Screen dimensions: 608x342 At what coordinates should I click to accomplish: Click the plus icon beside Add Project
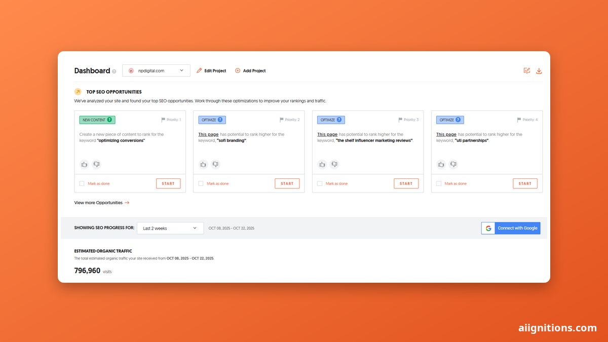[238, 71]
